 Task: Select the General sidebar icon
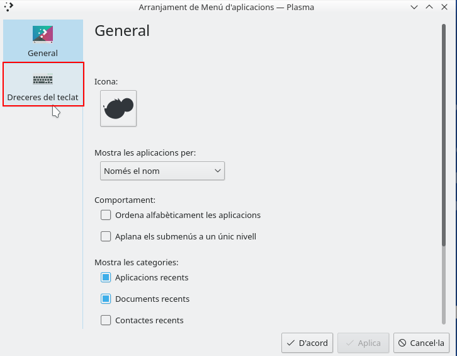(x=43, y=34)
